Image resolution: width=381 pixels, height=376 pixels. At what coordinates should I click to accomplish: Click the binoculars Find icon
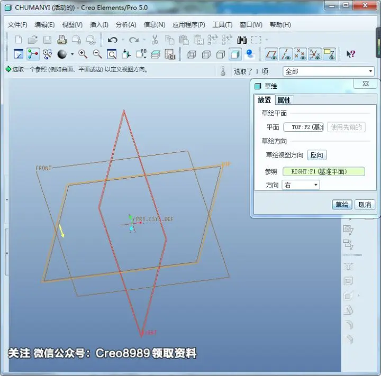pos(242,40)
